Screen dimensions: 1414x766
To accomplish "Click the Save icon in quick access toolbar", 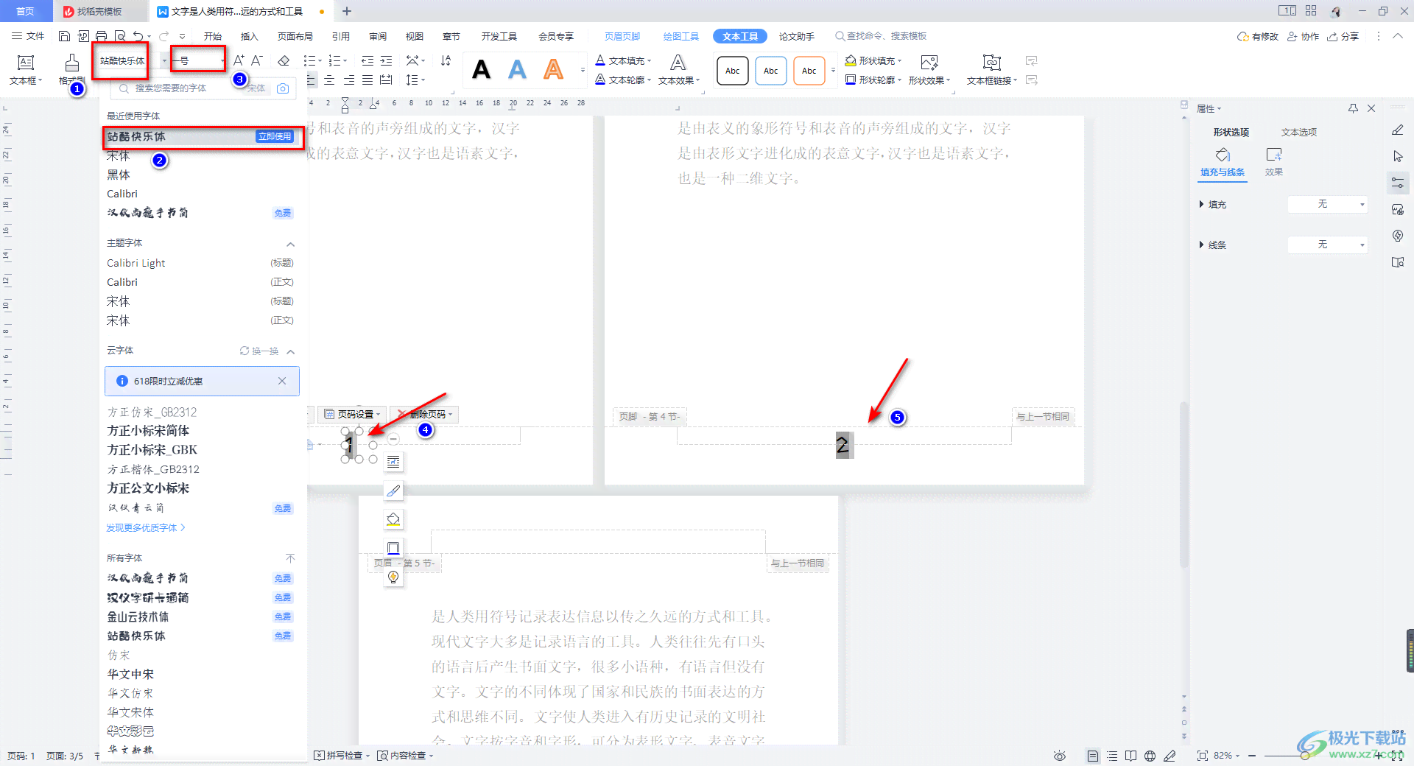I will (64, 36).
